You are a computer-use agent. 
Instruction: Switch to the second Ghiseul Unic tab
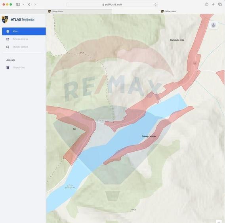[168, 11]
